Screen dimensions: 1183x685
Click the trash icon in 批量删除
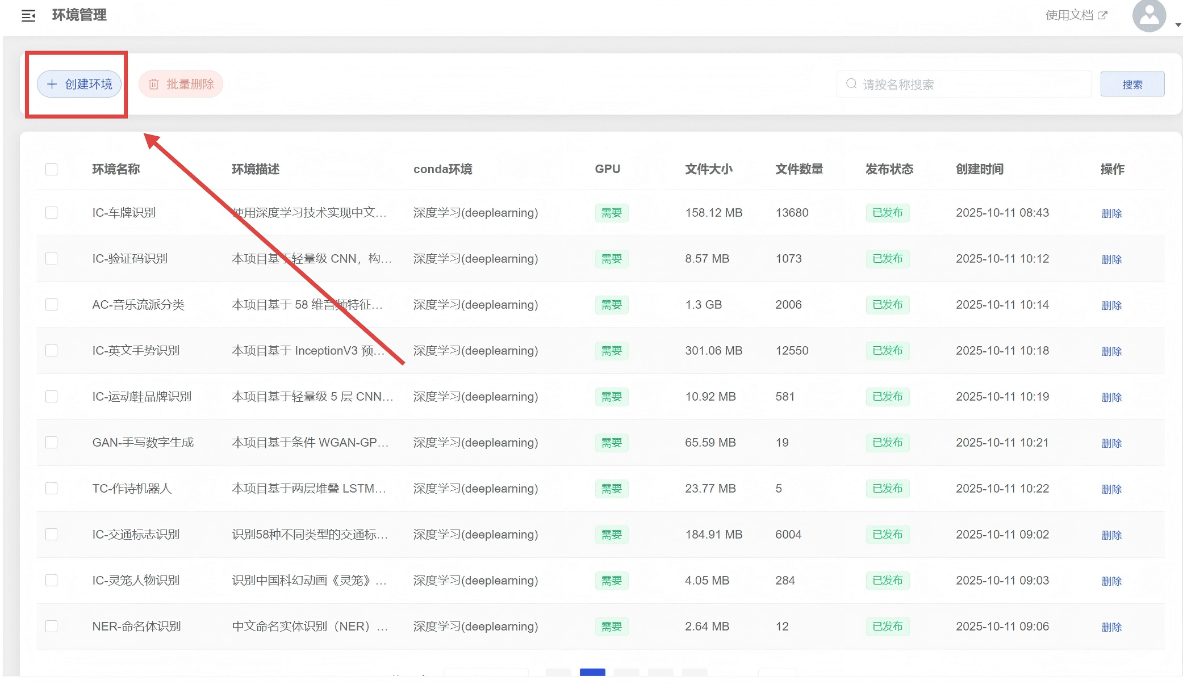click(x=153, y=84)
